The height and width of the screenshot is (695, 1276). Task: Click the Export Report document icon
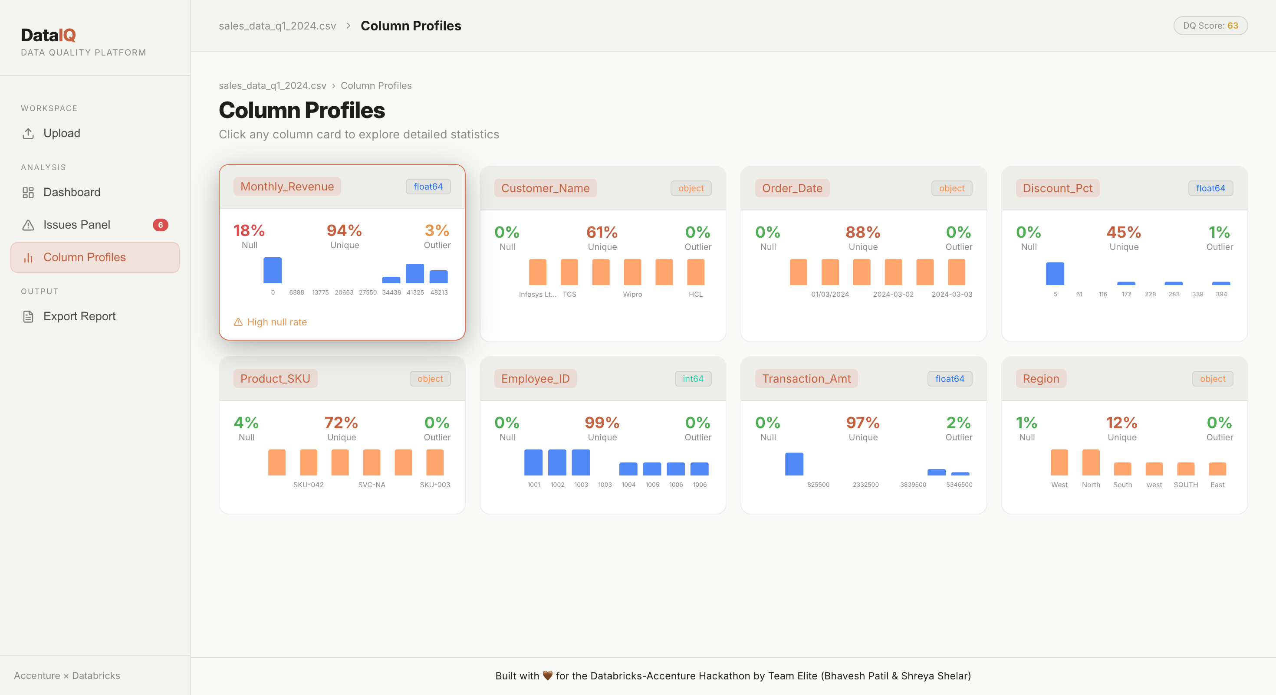28,317
